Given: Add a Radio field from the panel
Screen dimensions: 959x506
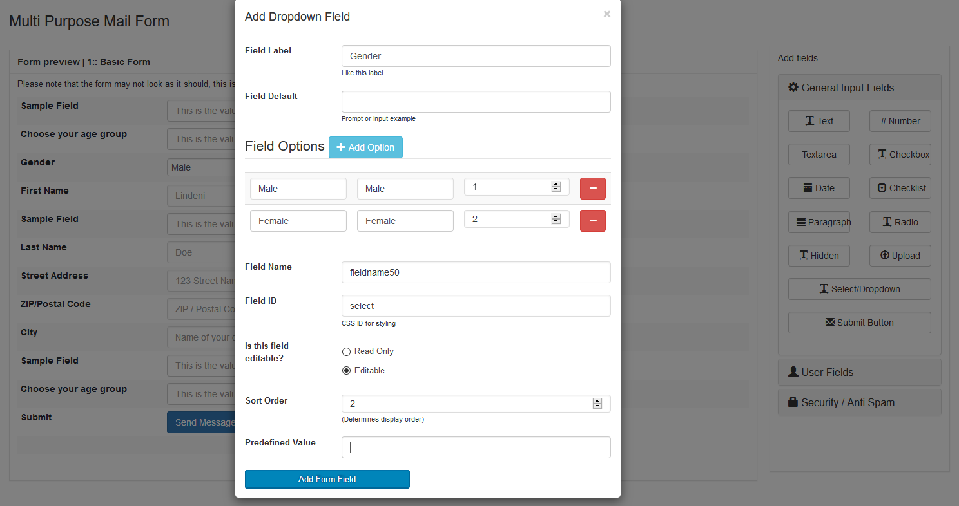Looking at the screenshot, I should [x=900, y=222].
